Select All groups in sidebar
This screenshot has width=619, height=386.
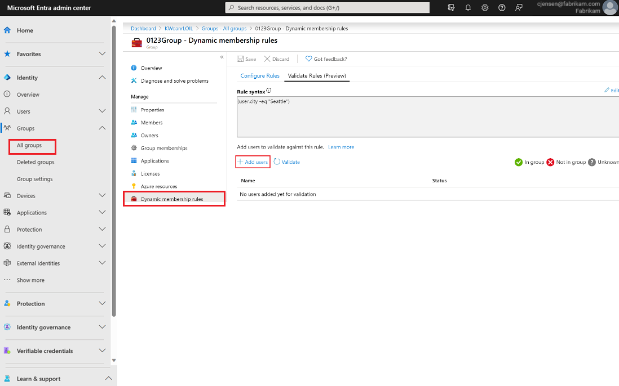[29, 145]
